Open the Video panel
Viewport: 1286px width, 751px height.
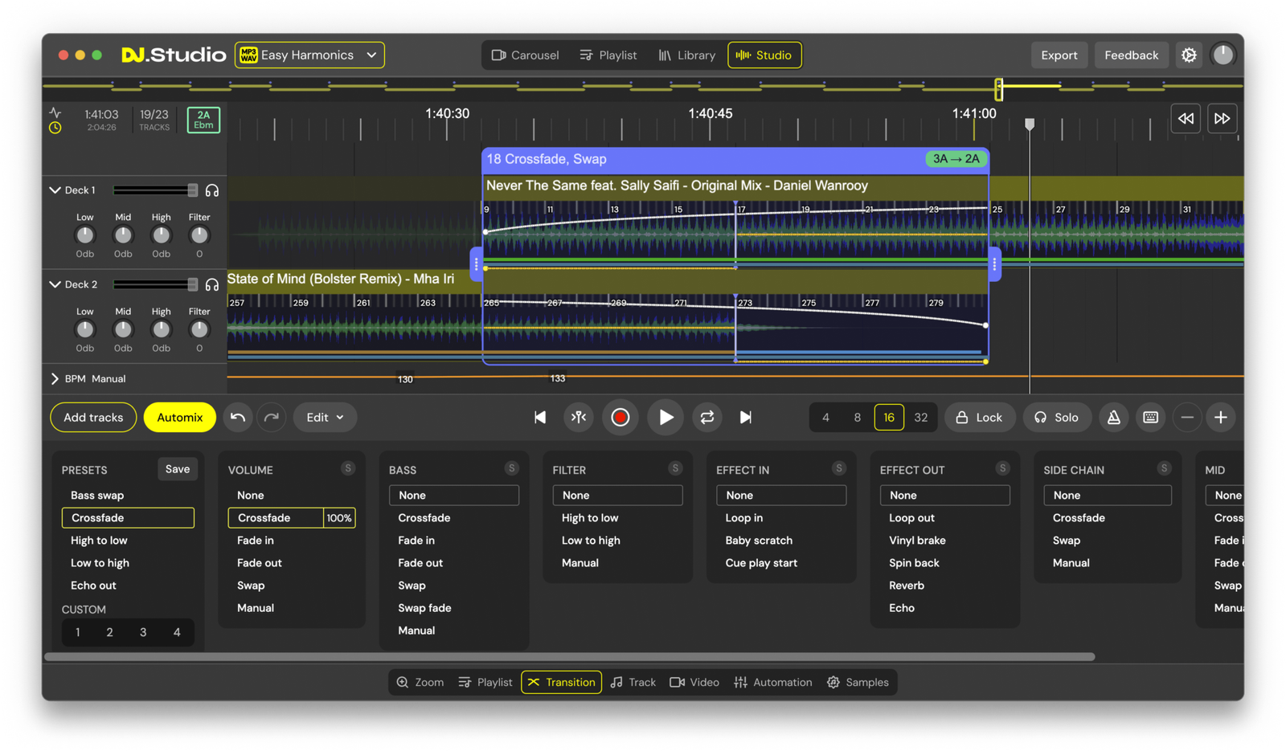[x=694, y=682]
